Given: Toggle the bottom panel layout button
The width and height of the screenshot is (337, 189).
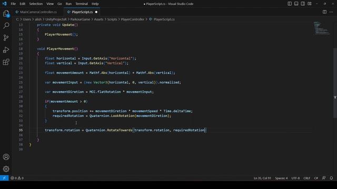Looking at the screenshot, I should pos(296,4).
